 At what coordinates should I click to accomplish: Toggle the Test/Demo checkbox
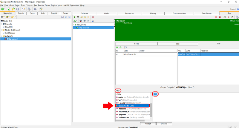[x=76, y=25]
